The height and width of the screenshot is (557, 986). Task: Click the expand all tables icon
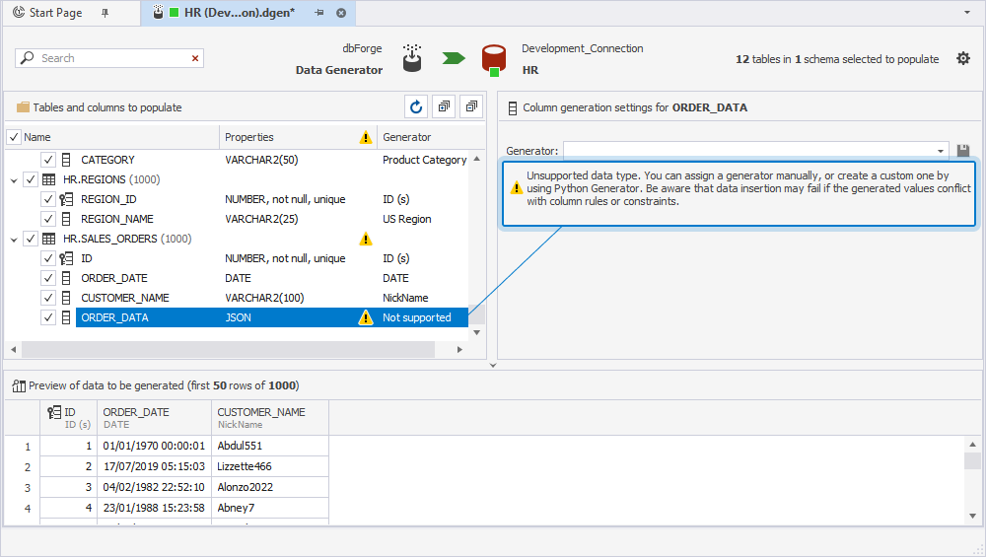click(444, 106)
